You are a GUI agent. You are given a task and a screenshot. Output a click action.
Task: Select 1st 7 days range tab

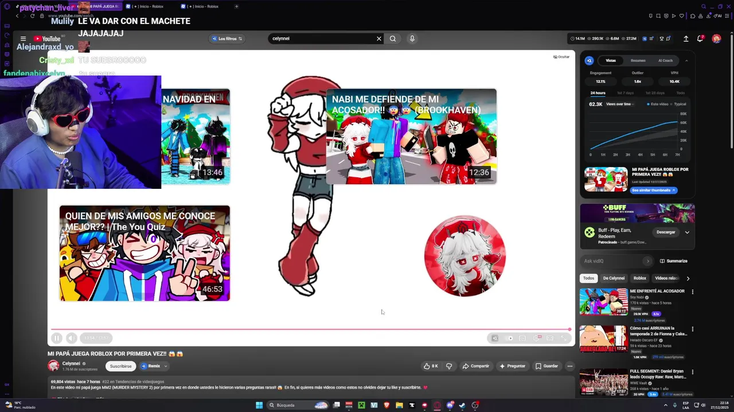625,93
